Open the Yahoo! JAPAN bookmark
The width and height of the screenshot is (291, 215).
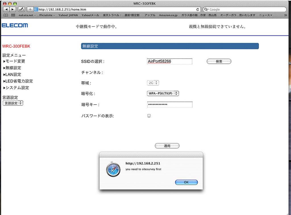click(x=68, y=15)
